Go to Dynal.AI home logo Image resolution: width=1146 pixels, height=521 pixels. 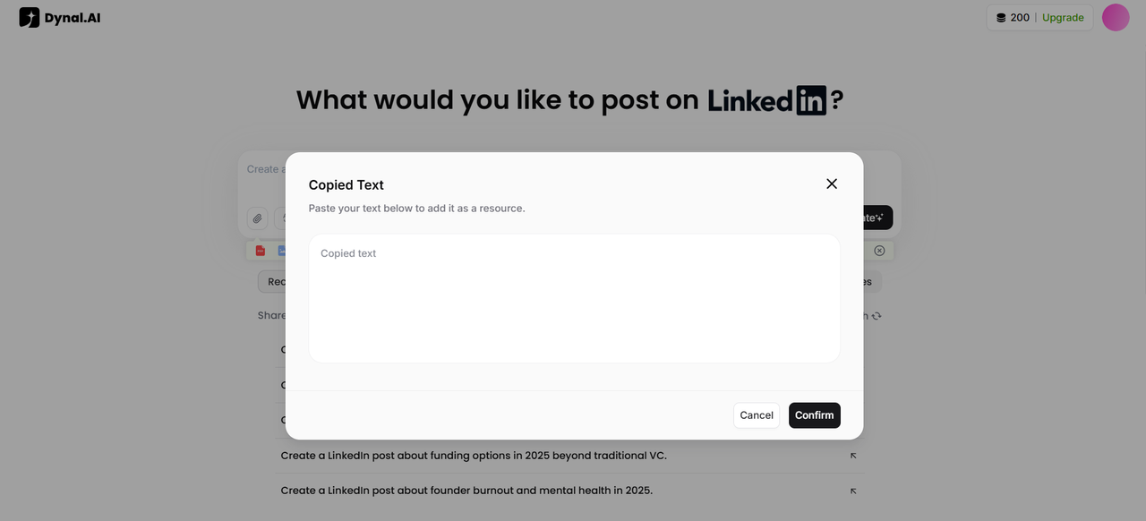60,17
